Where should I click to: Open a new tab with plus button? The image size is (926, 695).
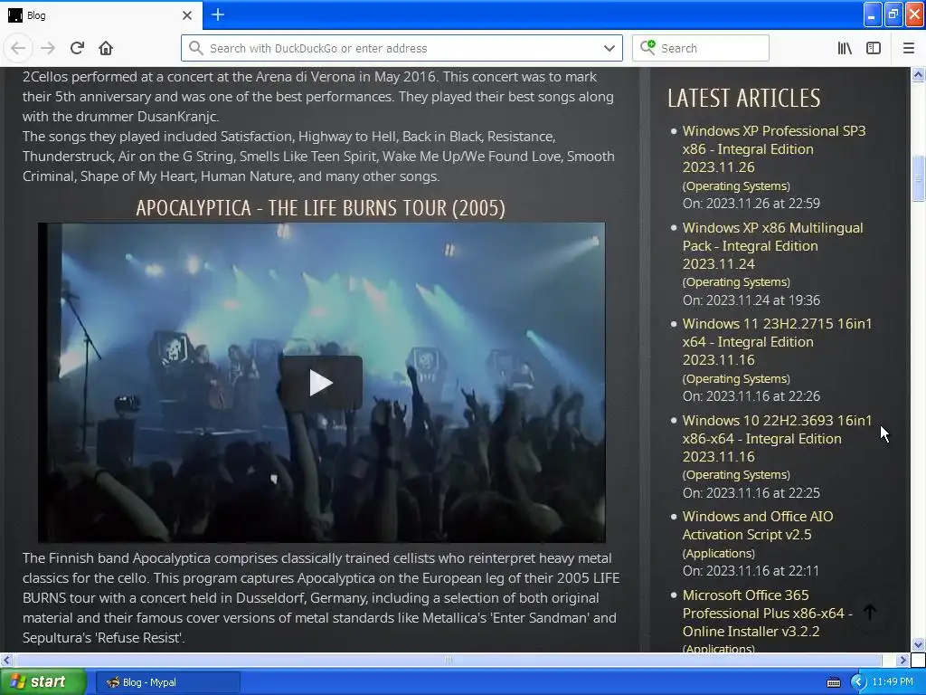(x=218, y=14)
